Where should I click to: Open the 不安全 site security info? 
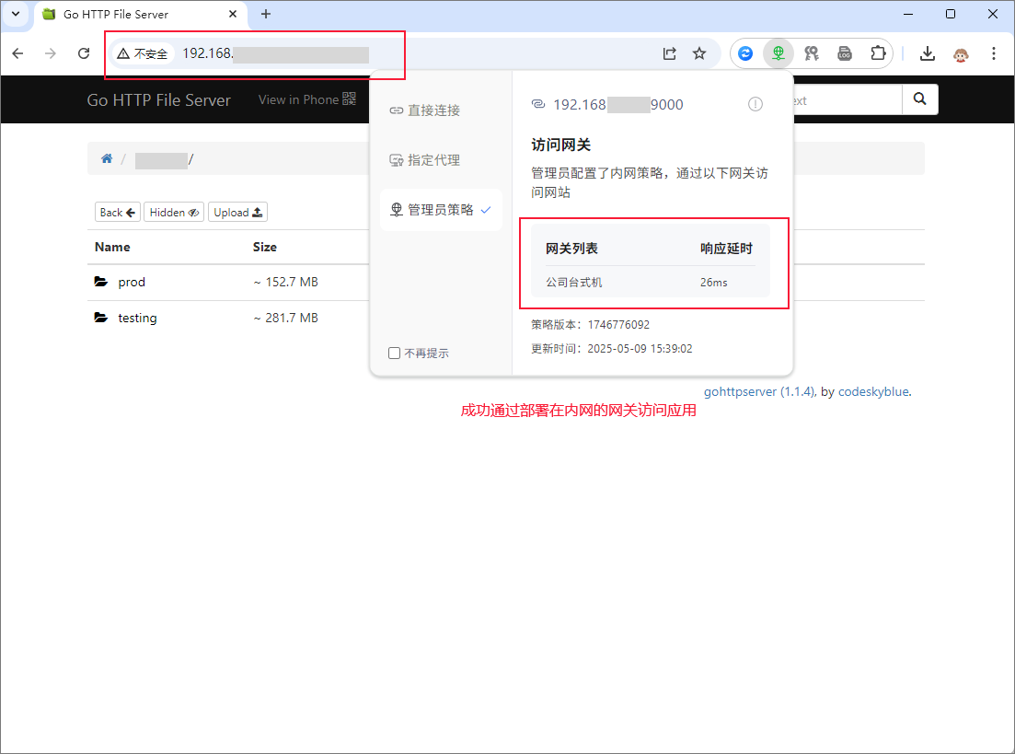[143, 53]
